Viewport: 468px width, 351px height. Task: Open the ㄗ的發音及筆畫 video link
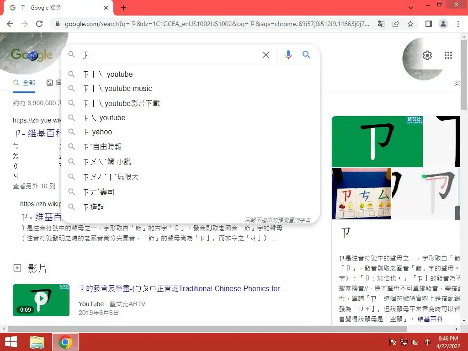[x=183, y=289]
